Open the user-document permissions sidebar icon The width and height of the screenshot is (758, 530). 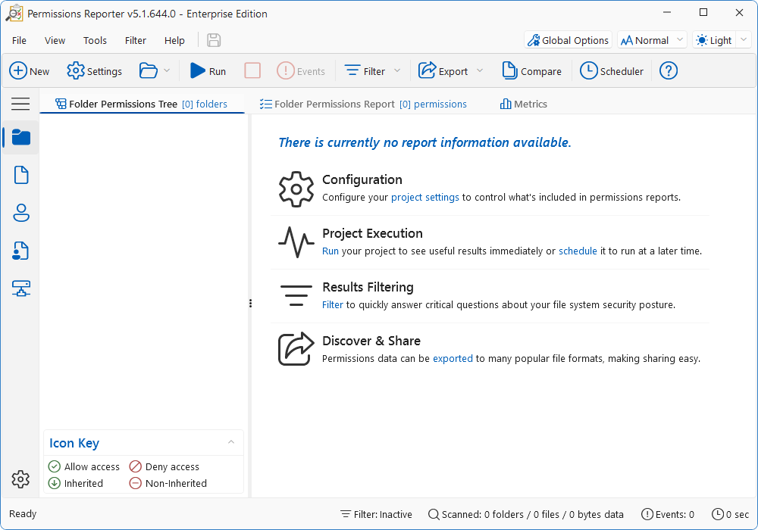pyautogui.click(x=20, y=251)
